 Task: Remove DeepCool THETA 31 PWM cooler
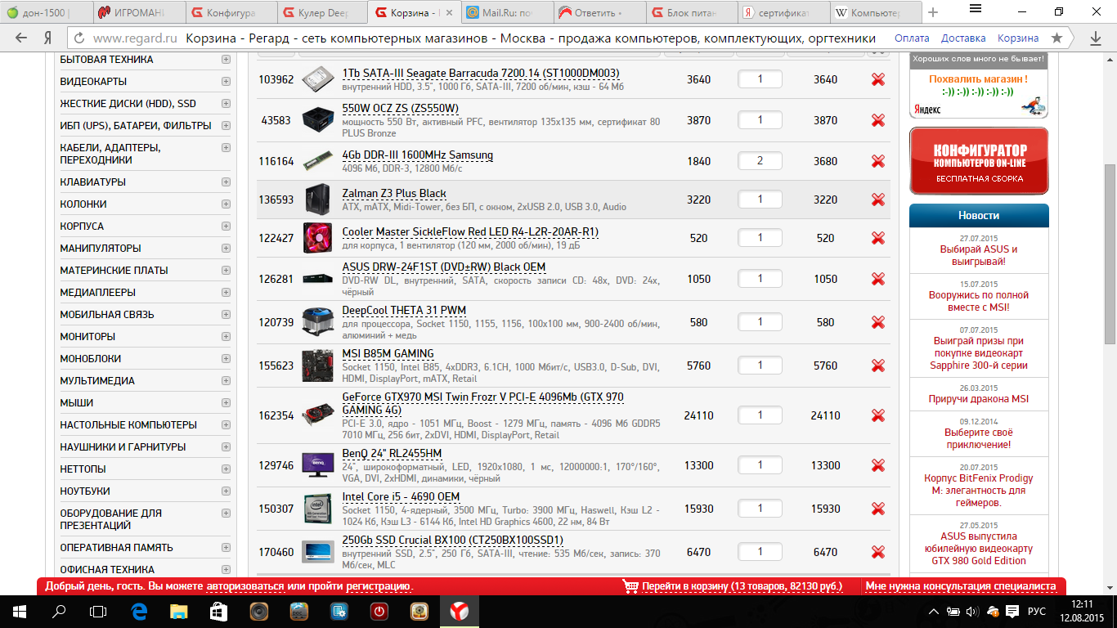pyautogui.click(x=878, y=322)
